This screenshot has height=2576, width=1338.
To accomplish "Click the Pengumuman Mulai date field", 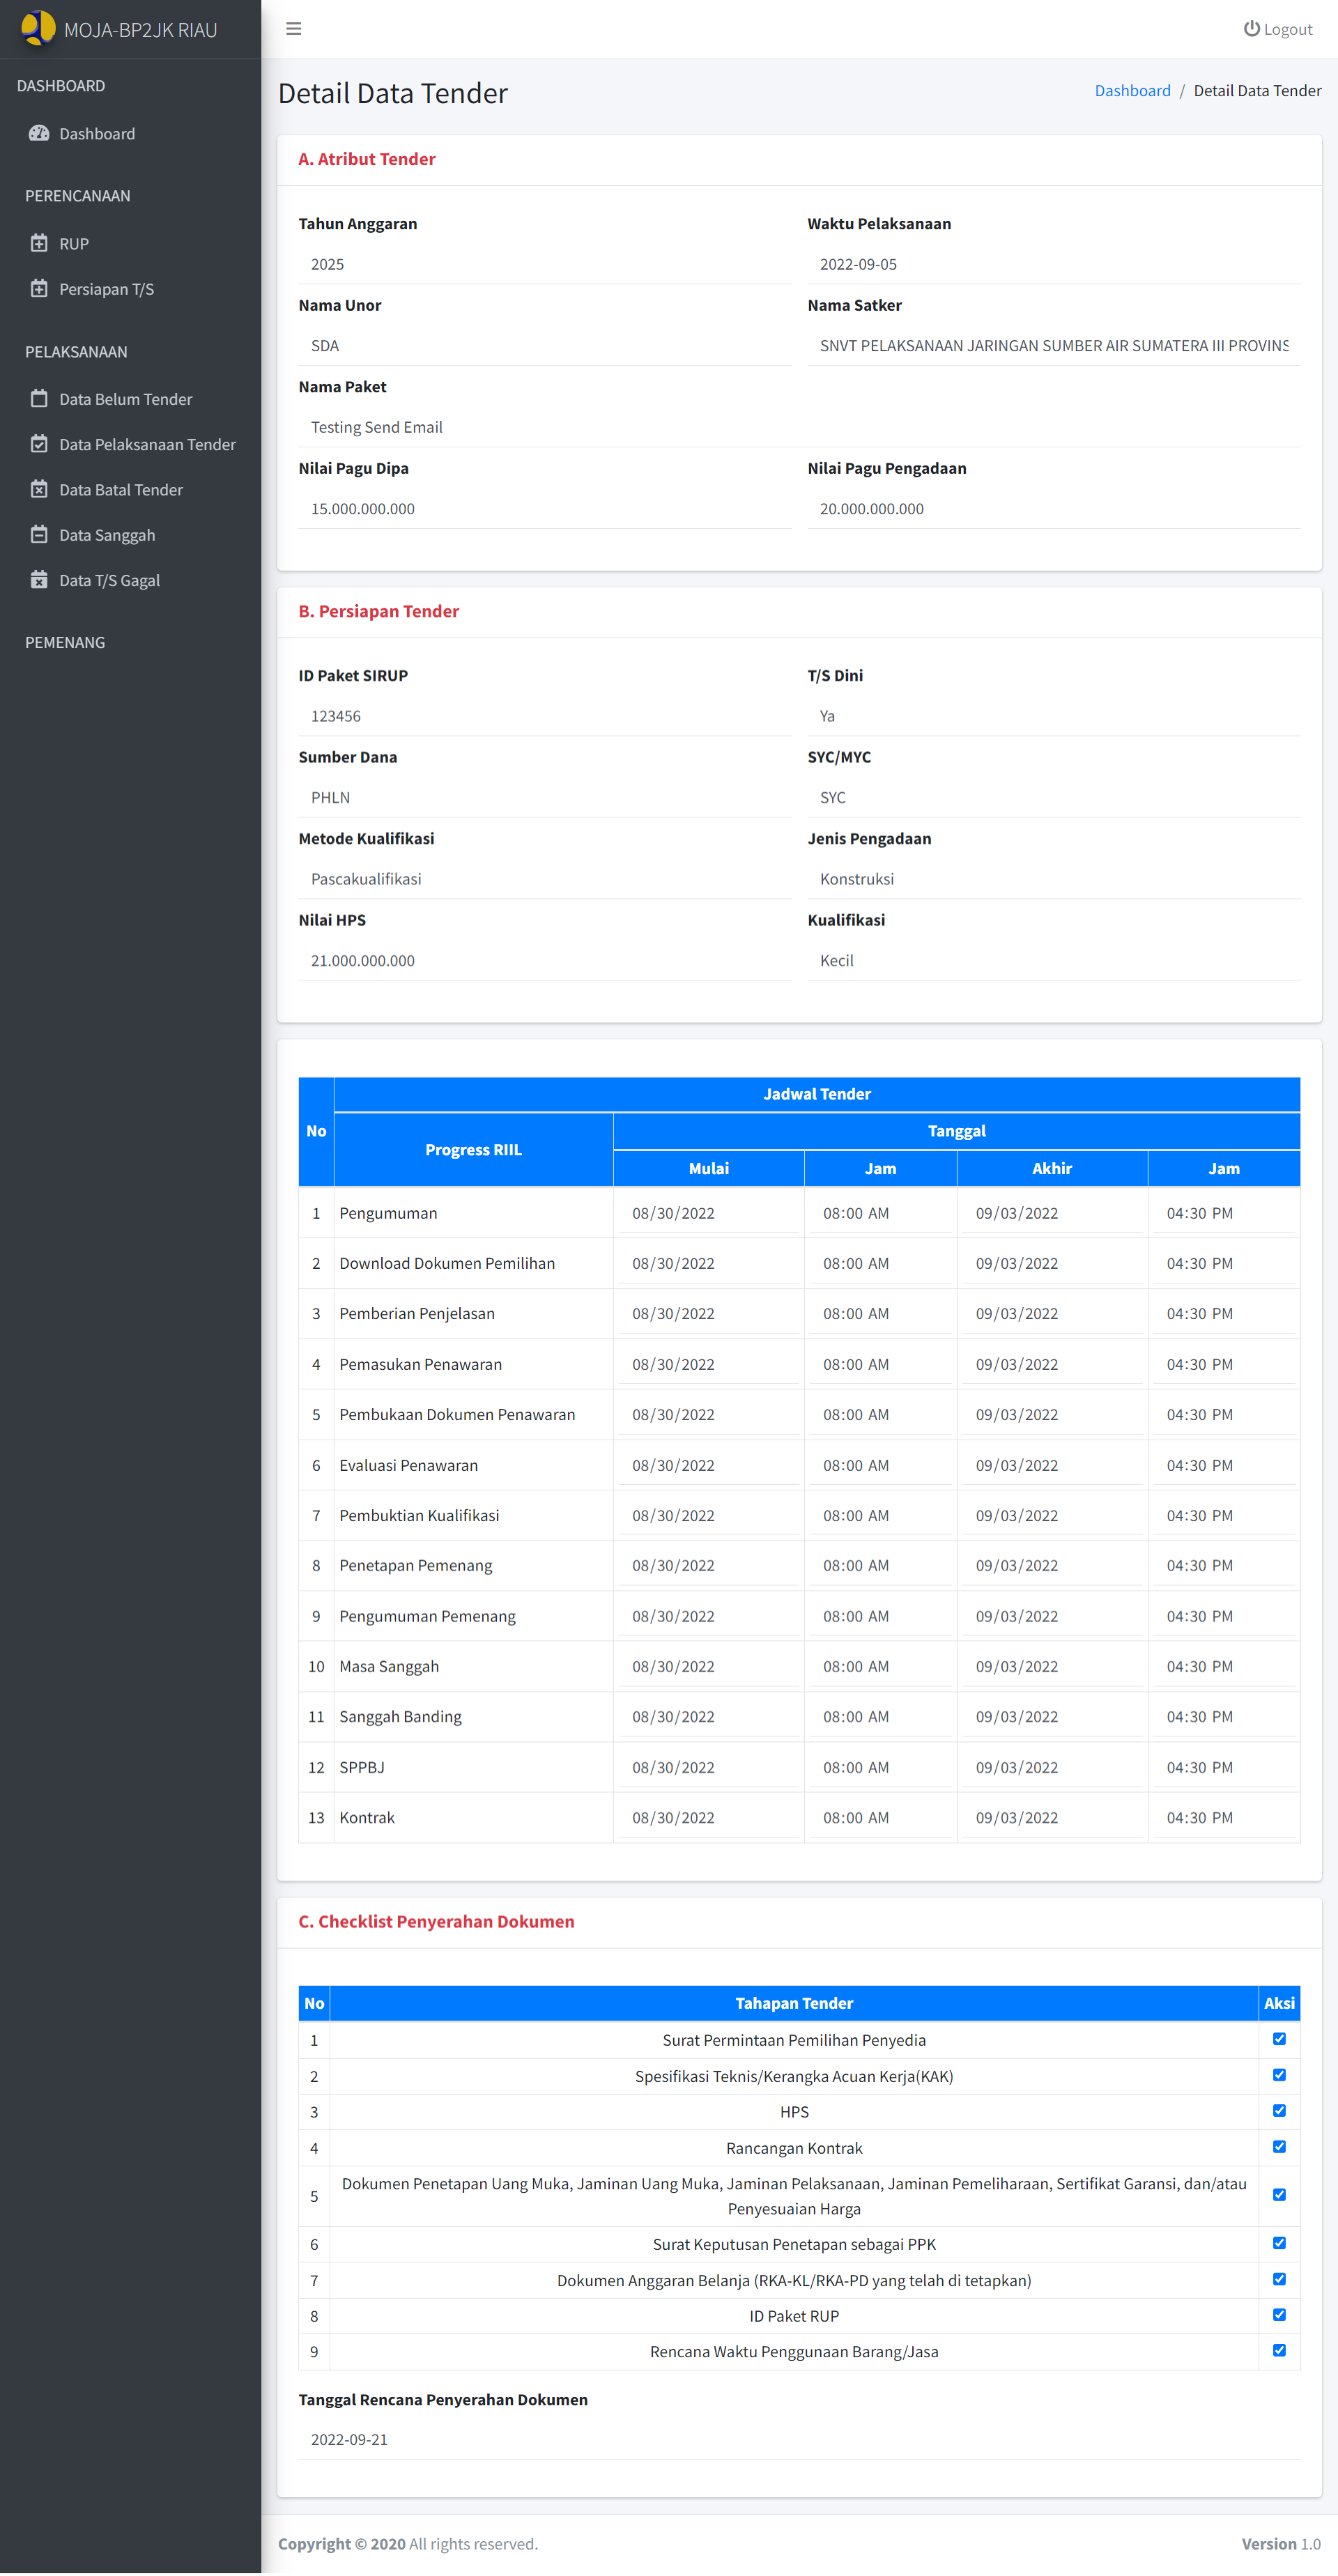I will coord(707,1213).
